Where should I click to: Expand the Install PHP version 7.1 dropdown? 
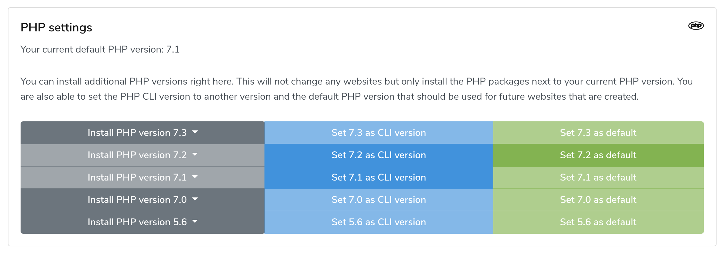click(143, 177)
